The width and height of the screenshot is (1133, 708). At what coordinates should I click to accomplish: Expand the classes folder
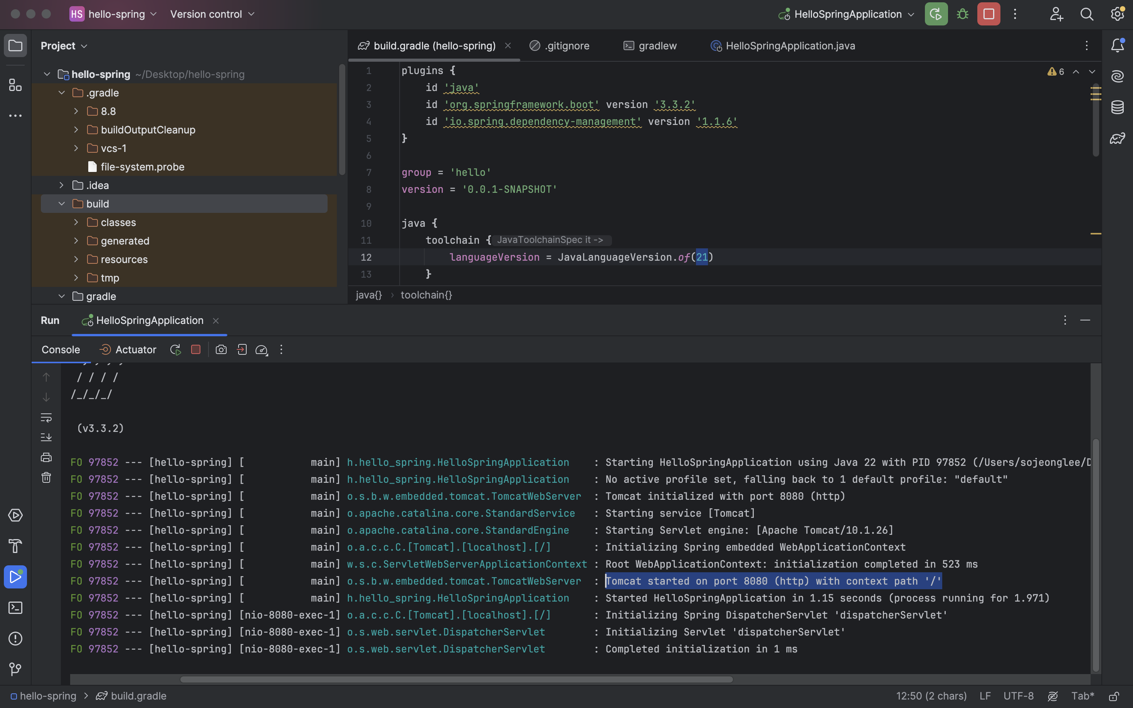pyautogui.click(x=76, y=222)
